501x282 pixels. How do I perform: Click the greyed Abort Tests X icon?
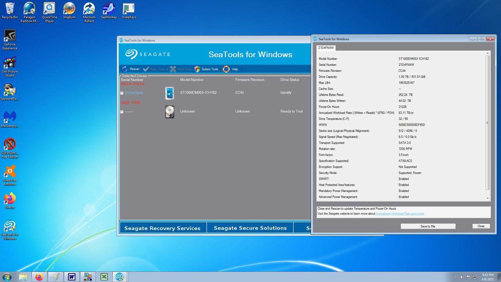(x=173, y=69)
